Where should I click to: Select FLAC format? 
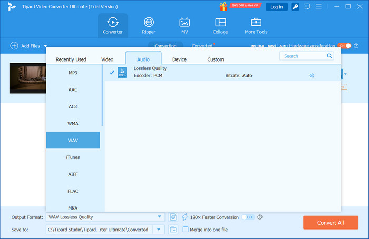click(73, 191)
